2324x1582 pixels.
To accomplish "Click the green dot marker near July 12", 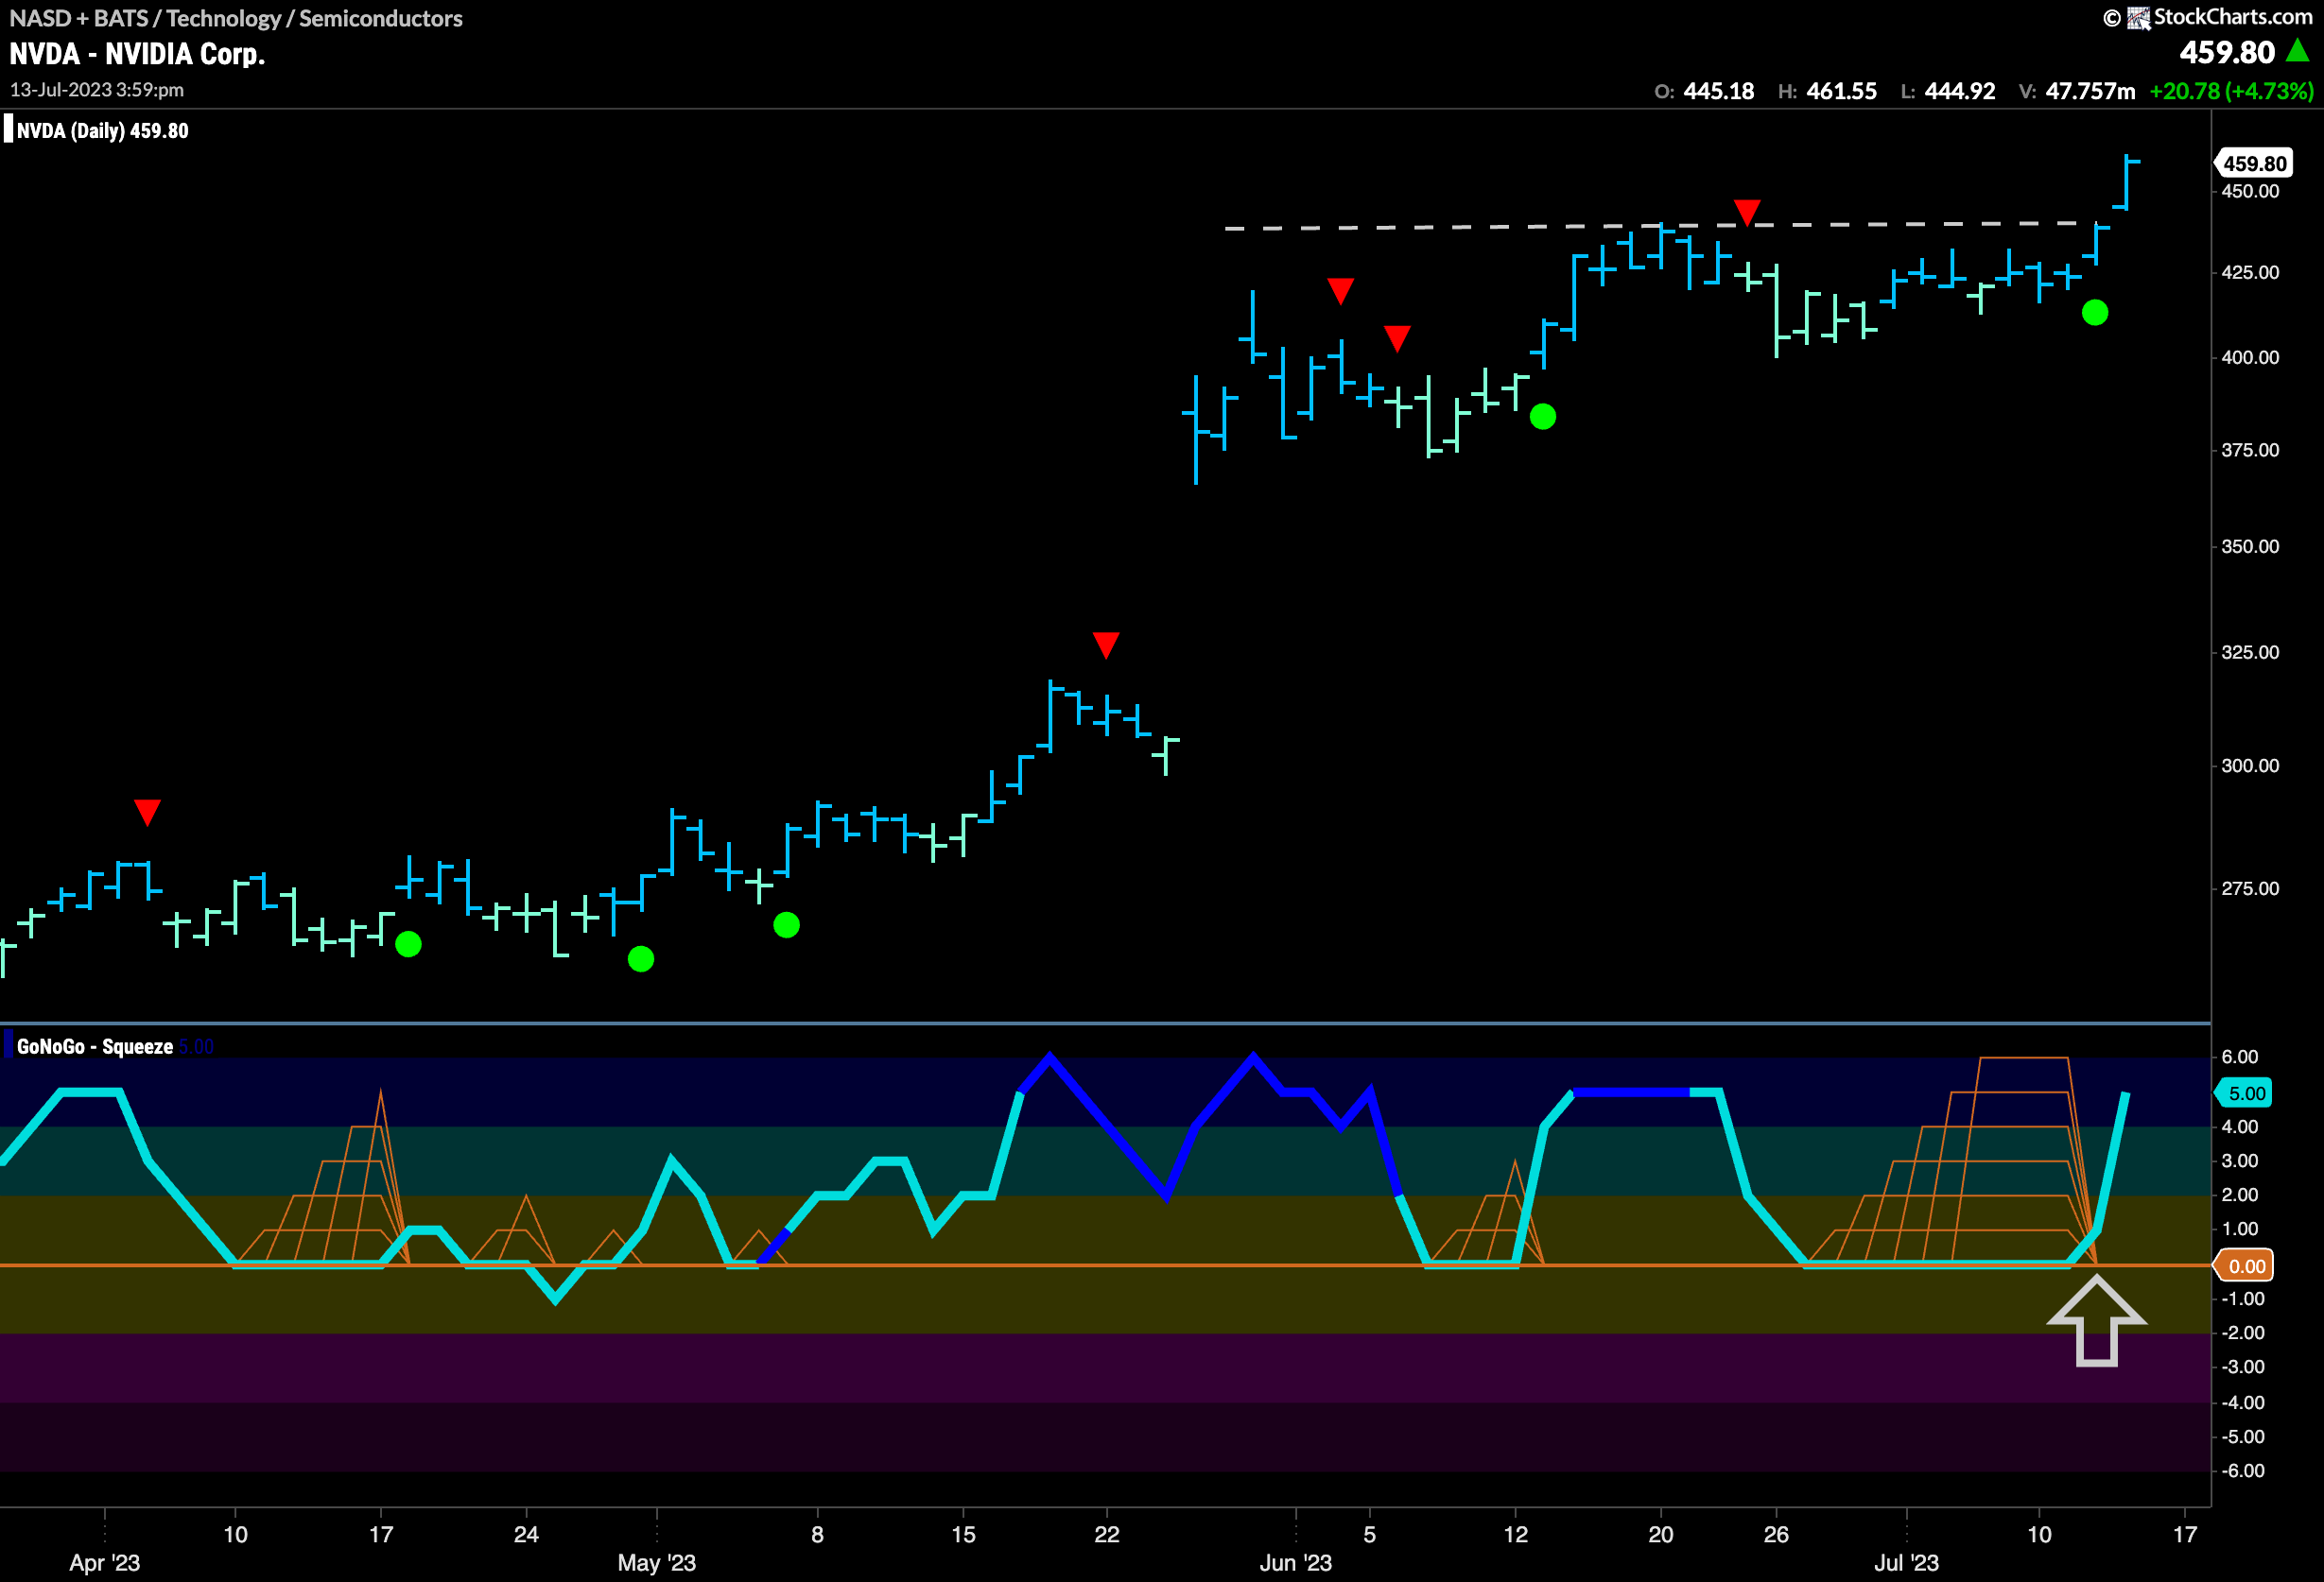I will pos(2094,313).
